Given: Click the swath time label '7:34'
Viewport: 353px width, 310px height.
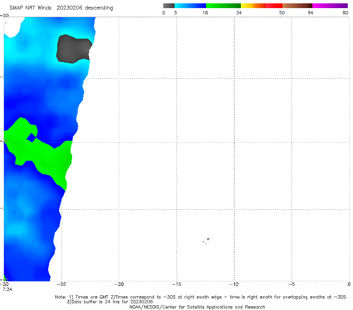Looking at the screenshot, I should click(8, 289).
